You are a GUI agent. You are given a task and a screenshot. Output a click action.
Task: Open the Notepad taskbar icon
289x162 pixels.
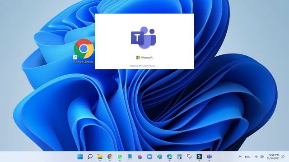pos(130,157)
